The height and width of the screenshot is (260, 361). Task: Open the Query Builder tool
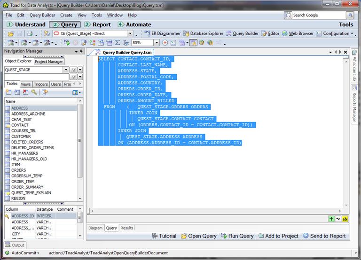243,34
